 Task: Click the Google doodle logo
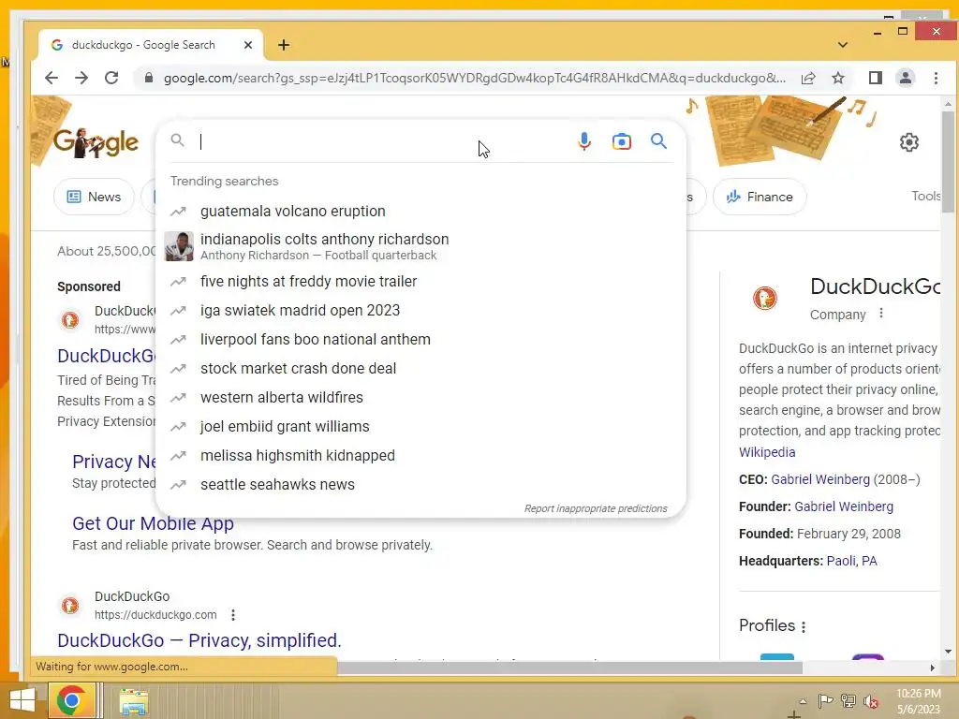[x=96, y=142]
